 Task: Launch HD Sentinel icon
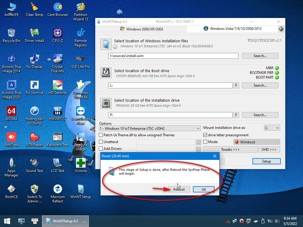[x=58, y=87]
